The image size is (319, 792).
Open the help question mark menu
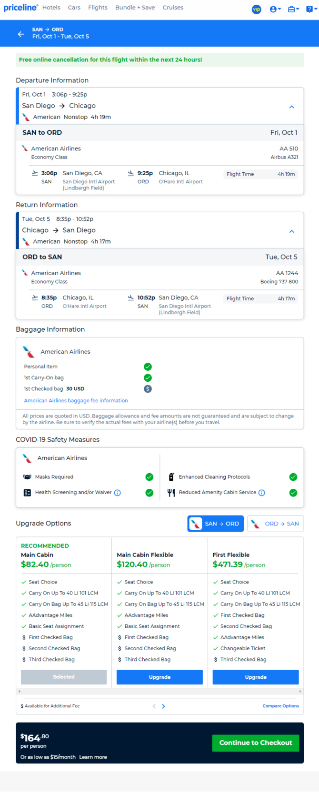(x=311, y=9)
